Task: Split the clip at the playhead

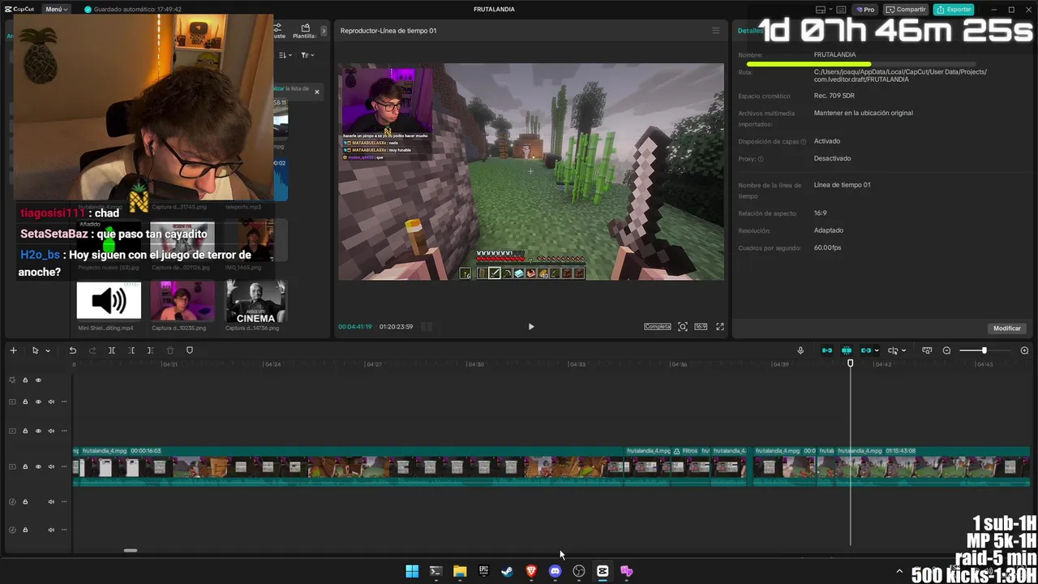Action: click(x=112, y=350)
